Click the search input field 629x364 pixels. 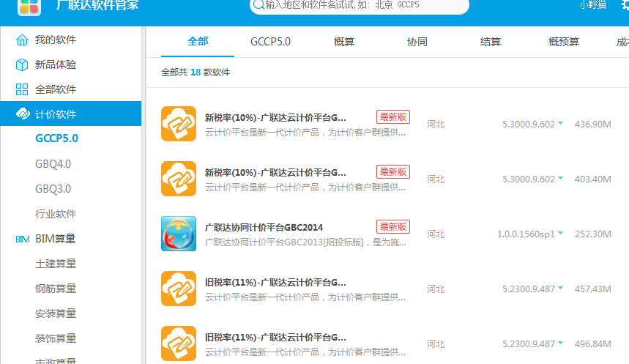(360, 6)
